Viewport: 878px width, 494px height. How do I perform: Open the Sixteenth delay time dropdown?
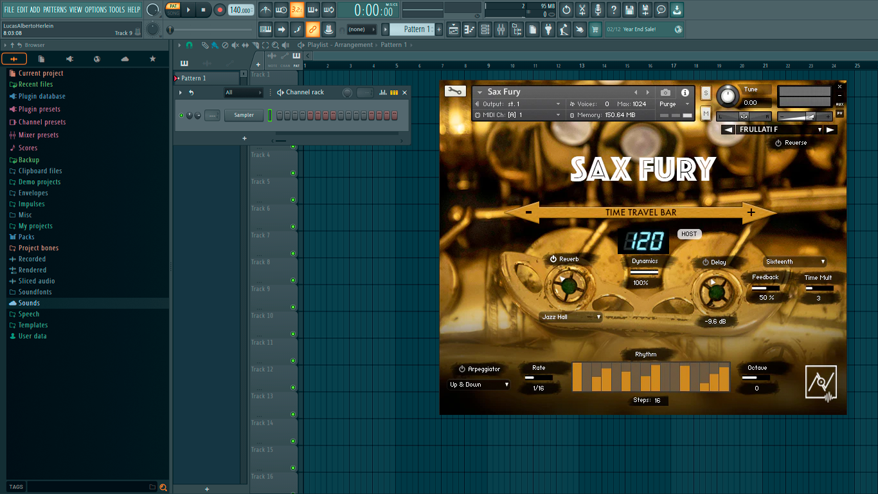point(795,262)
